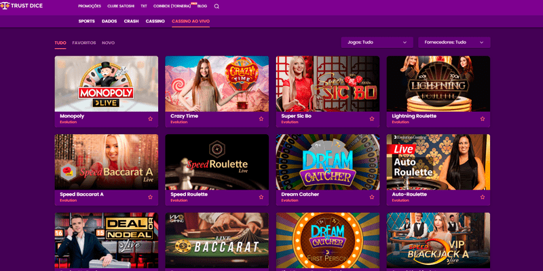Open the Live Baccarat Vivo Gaming thumbnail

[x=217, y=241]
